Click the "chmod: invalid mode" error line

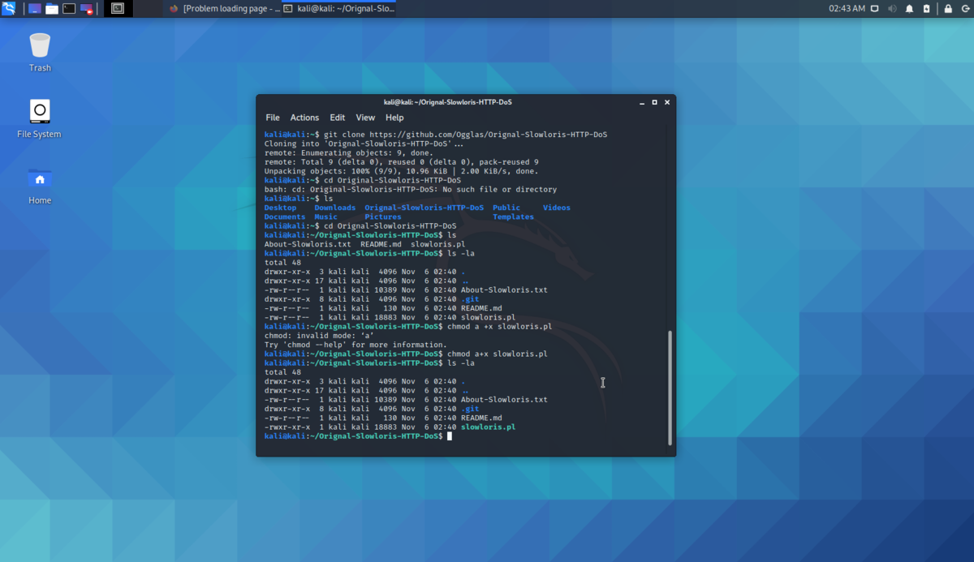319,336
